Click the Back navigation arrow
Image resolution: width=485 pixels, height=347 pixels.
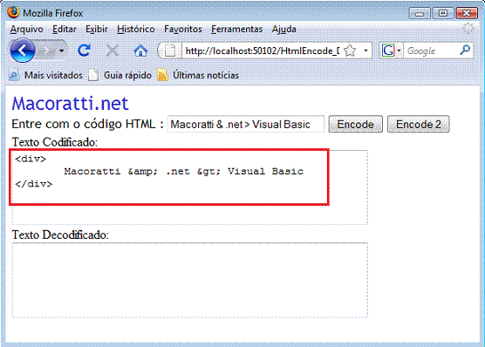(x=23, y=51)
